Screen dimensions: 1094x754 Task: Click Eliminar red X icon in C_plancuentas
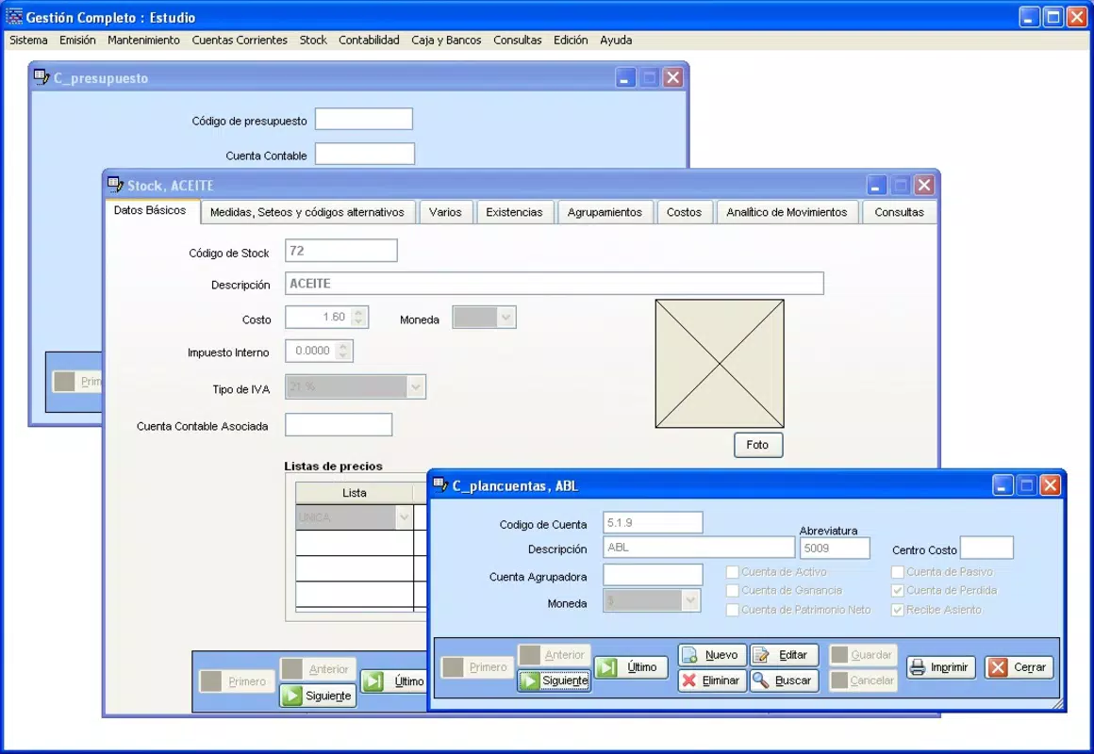click(x=688, y=680)
